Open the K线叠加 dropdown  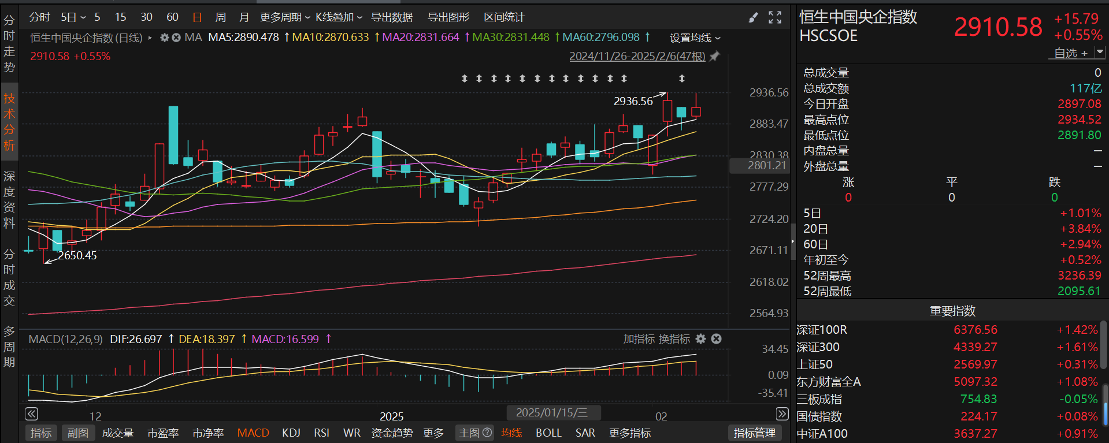pyautogui.click(x=339, y=17)
